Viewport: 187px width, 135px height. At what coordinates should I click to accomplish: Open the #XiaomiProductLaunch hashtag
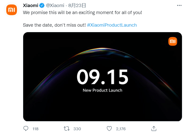(x=112, y=25)
